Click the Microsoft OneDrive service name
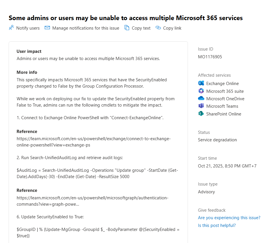The height and width of the screenshot is (243, 276). click(225, 99)
